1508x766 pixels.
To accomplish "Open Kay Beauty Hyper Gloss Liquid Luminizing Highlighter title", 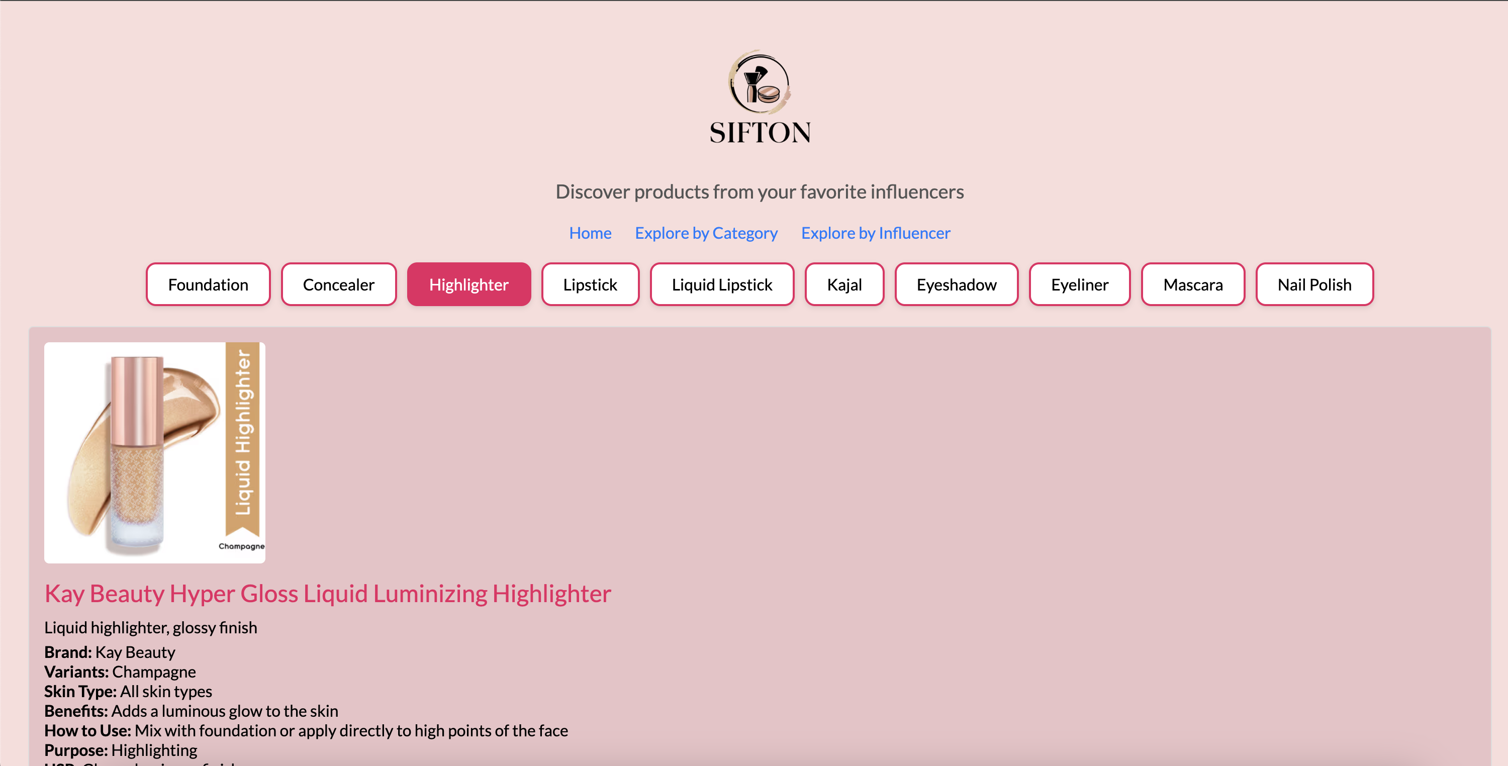I will pyautogui.click(x=328, y=594).
